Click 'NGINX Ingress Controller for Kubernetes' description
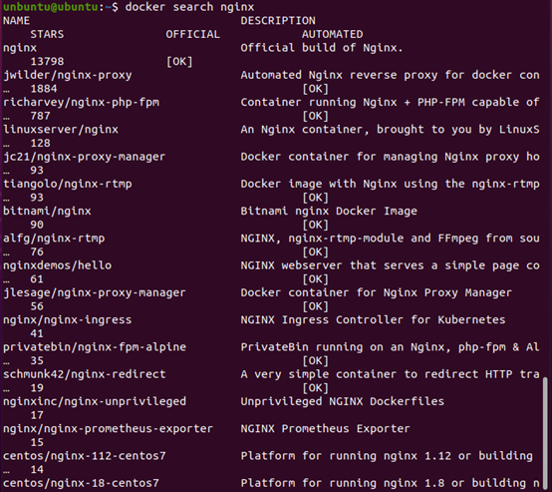The width and height of the screenshot is (552, 492). pos(373,320)
